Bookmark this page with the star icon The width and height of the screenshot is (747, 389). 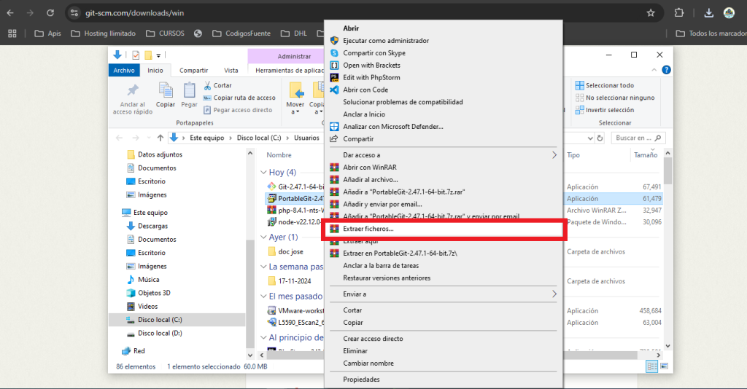651,13
